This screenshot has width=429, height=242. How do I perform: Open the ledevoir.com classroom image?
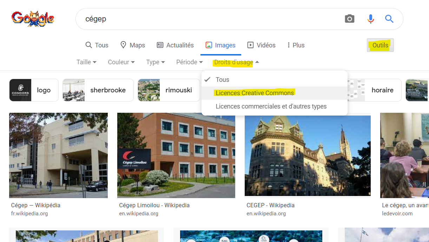click(404, 156)
